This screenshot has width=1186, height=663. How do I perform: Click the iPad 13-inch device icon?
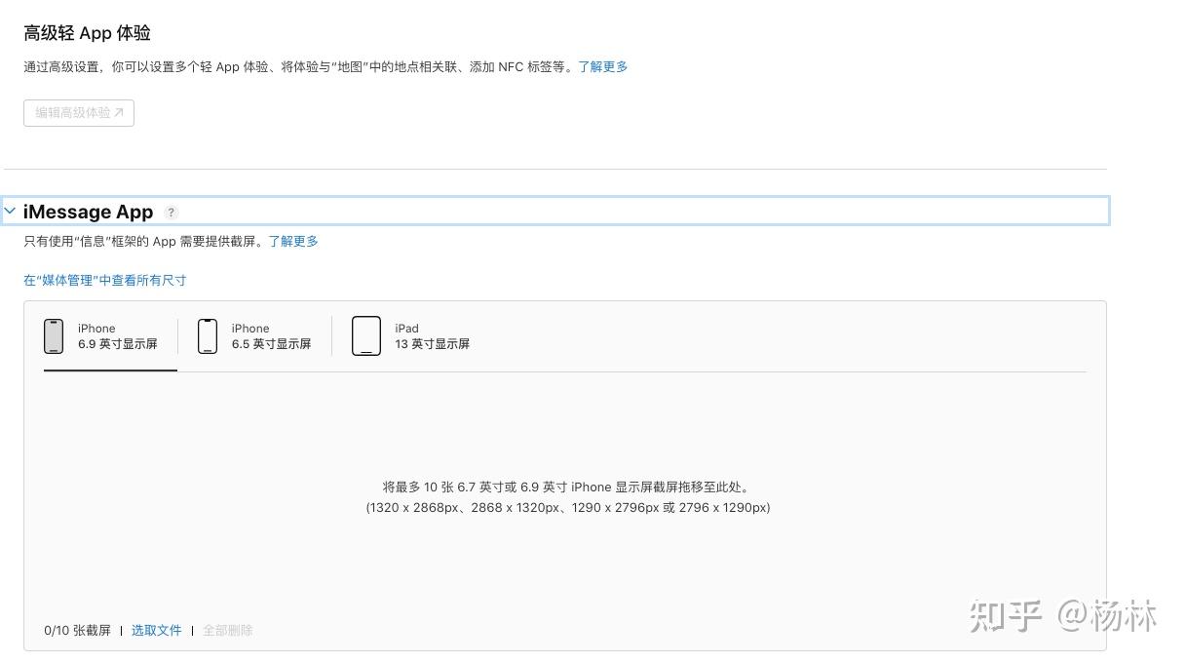366,336
